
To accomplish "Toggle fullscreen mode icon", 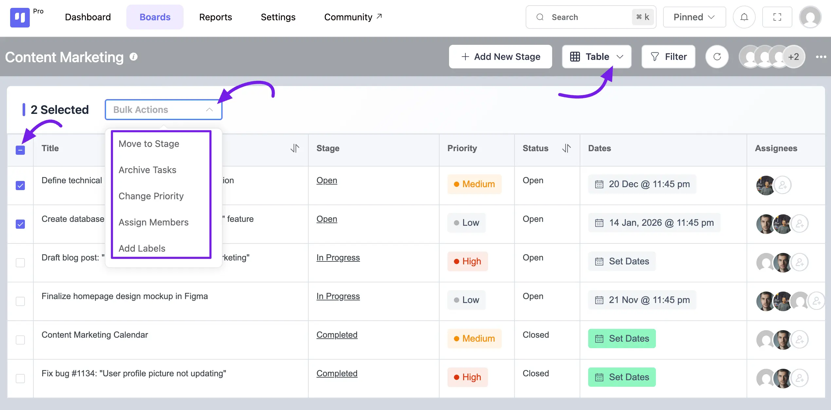I will coord(777,17).
